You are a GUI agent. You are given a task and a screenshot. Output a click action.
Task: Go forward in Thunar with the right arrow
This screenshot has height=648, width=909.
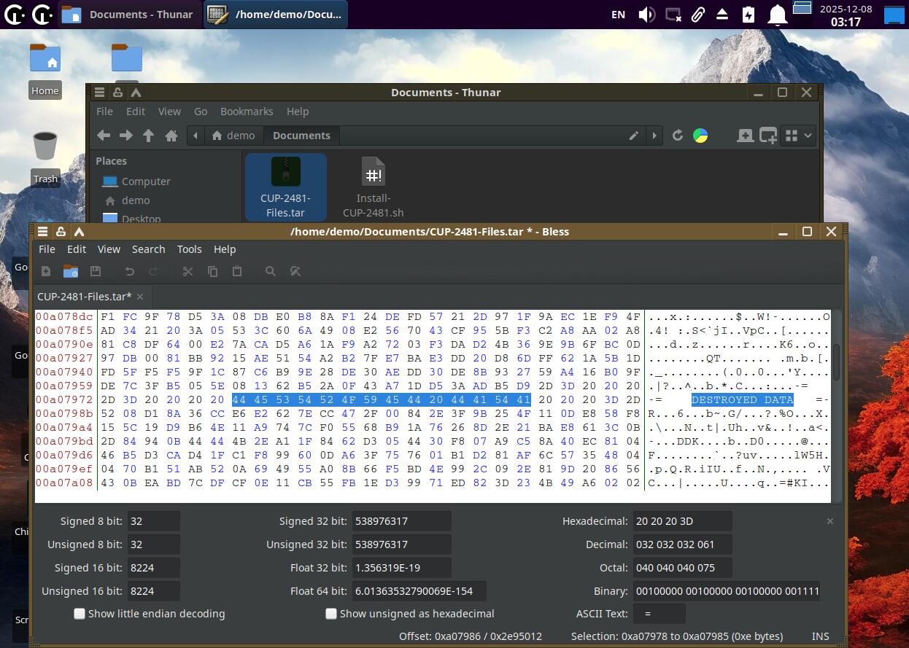tap(126, 136)
